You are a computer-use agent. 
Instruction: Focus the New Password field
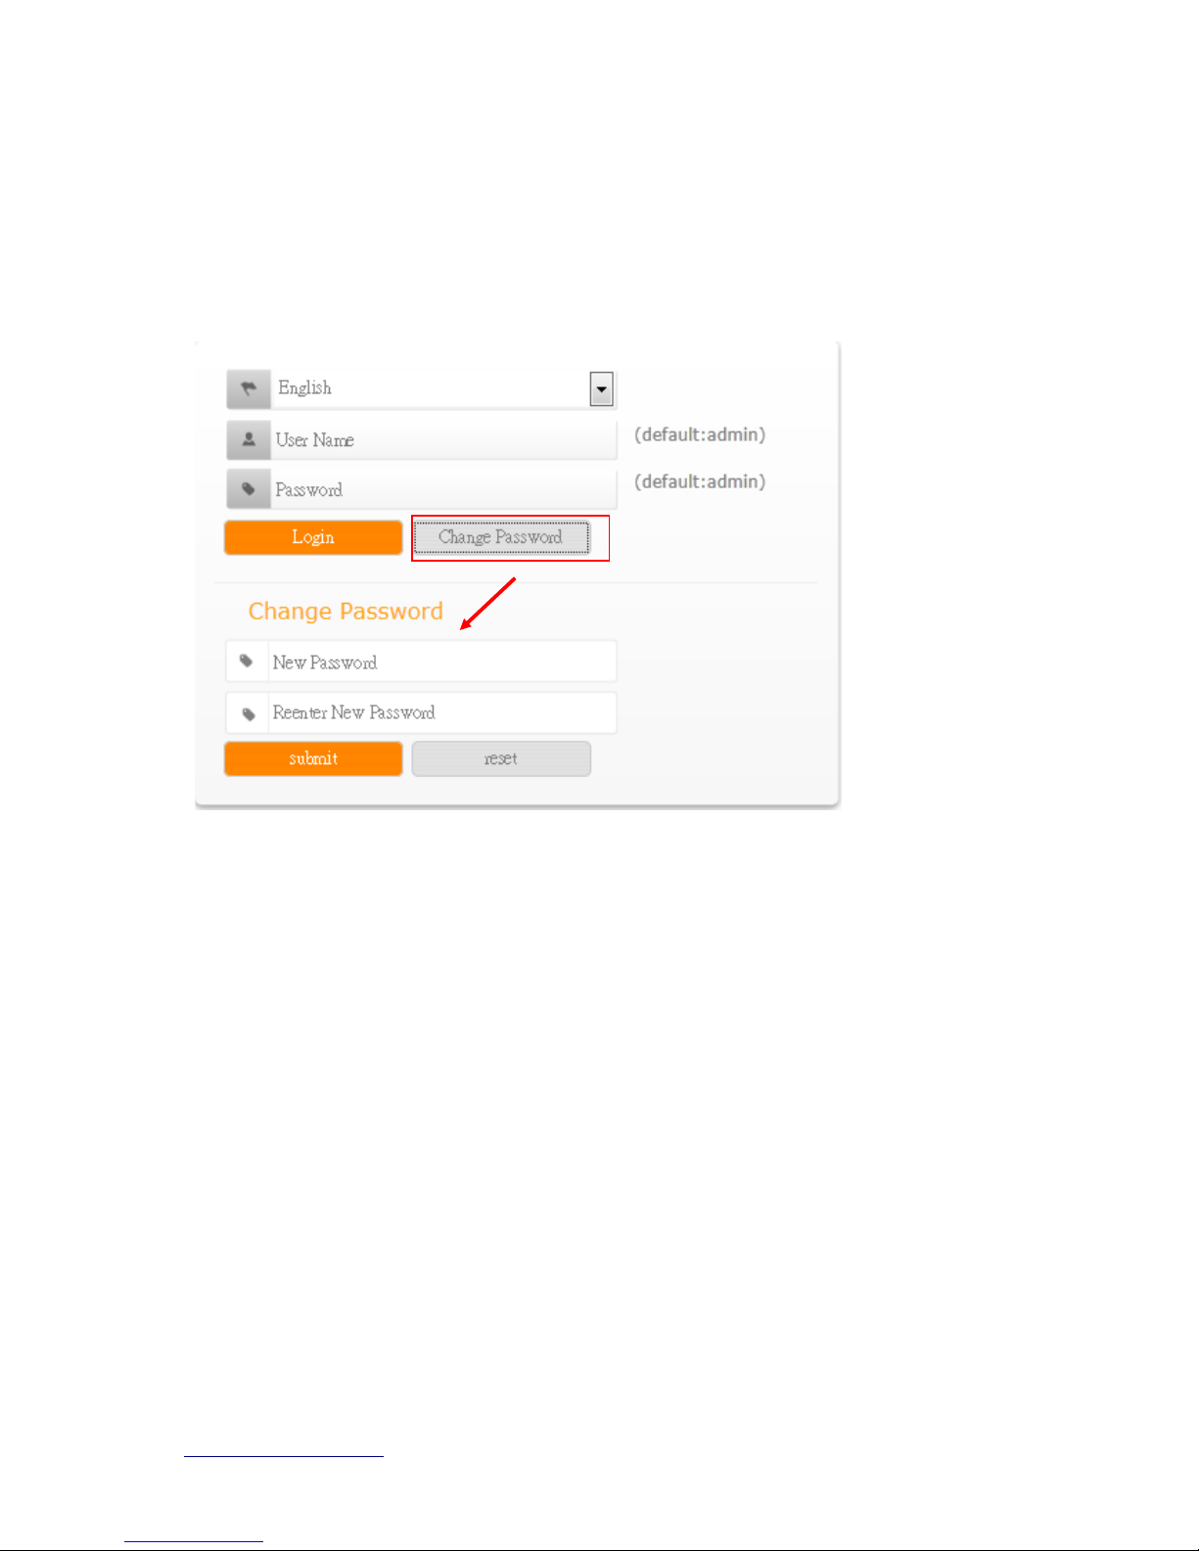[x=442, y=661]
